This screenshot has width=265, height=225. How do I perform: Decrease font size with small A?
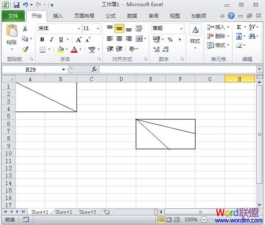coord(88,40)
